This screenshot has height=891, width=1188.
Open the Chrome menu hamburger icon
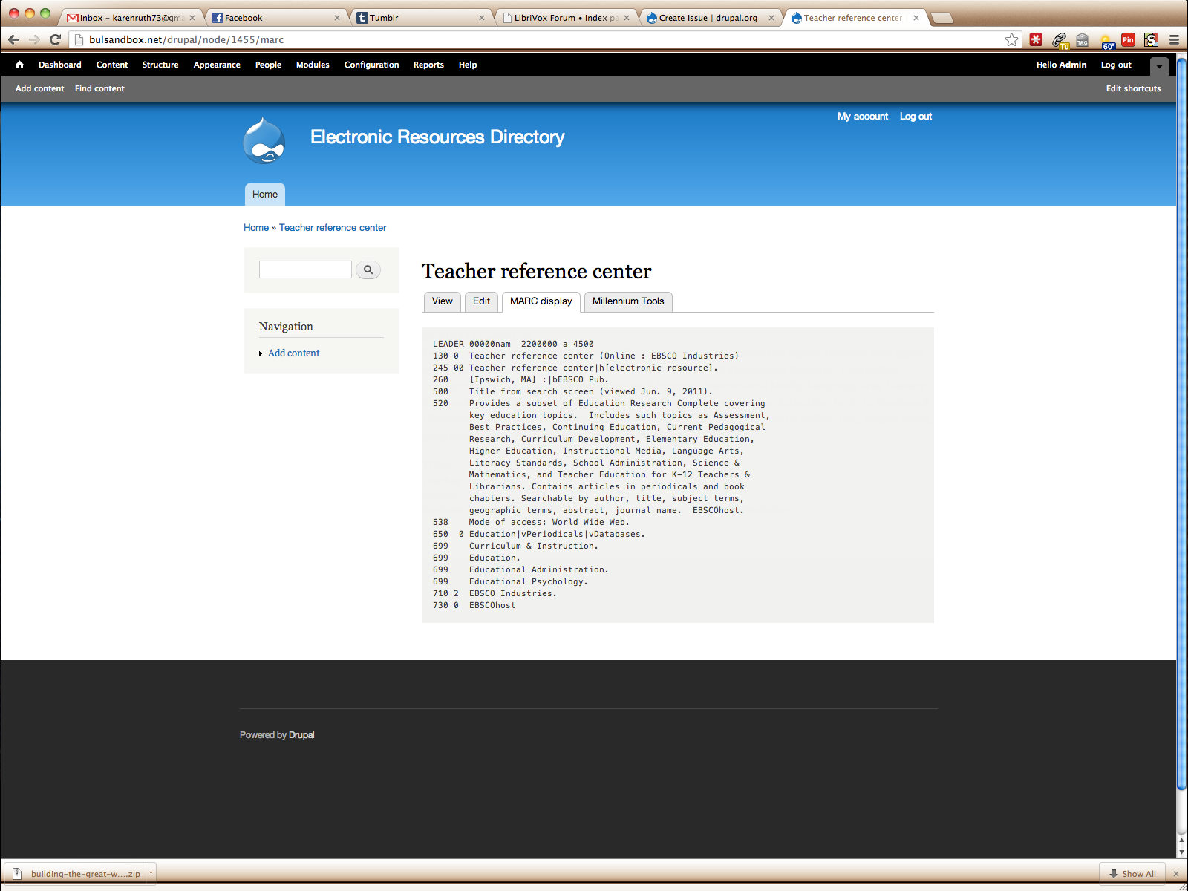(1174, 40)
